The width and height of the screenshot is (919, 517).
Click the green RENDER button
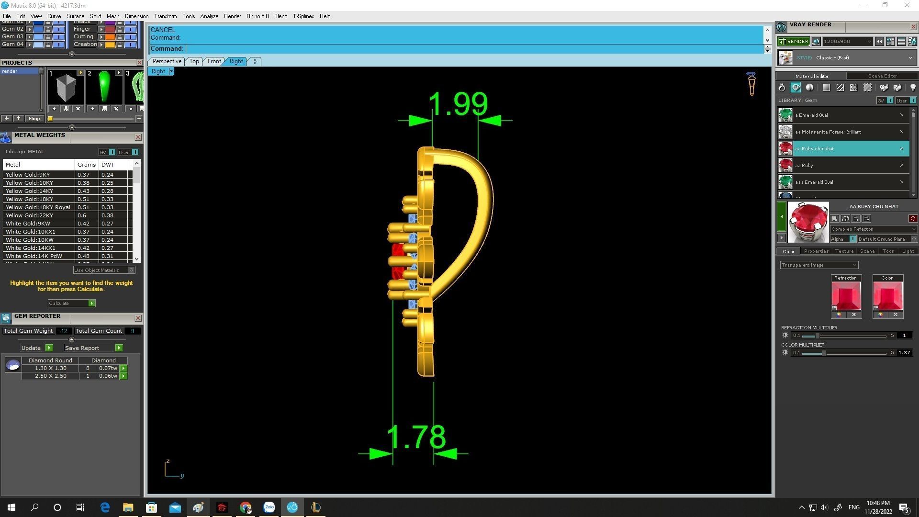pyautogui.click(x=794, y=42)
